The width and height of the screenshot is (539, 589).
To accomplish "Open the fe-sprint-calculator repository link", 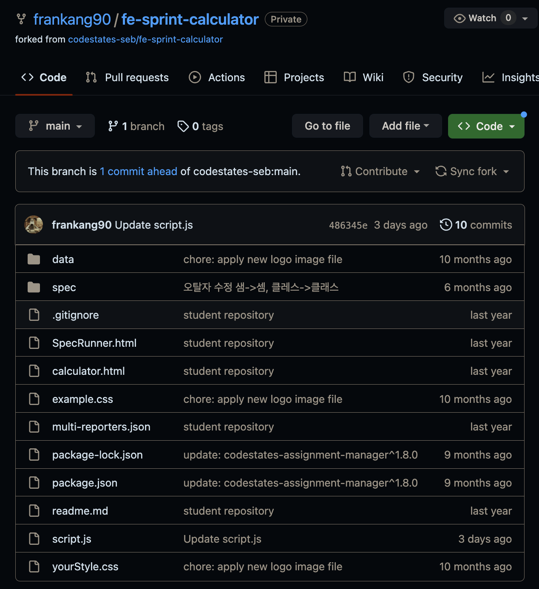I will (x=190, y=19).
